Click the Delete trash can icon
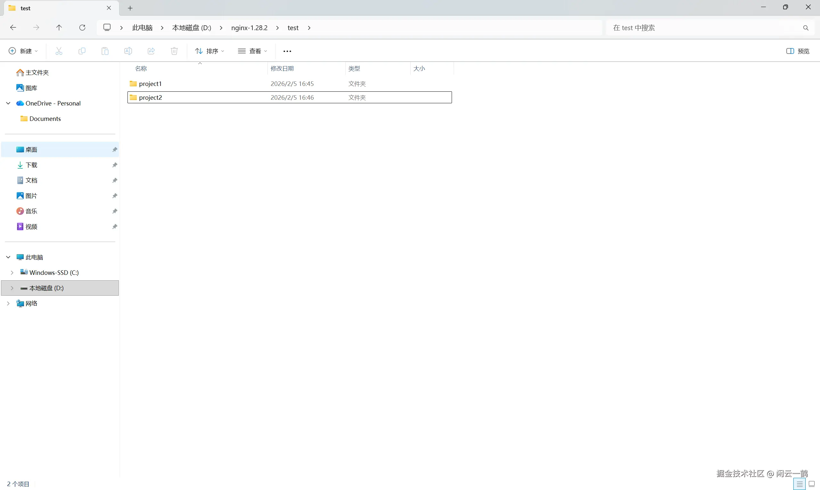This screenshot has width=820, height=490. [x=174, y=51]
